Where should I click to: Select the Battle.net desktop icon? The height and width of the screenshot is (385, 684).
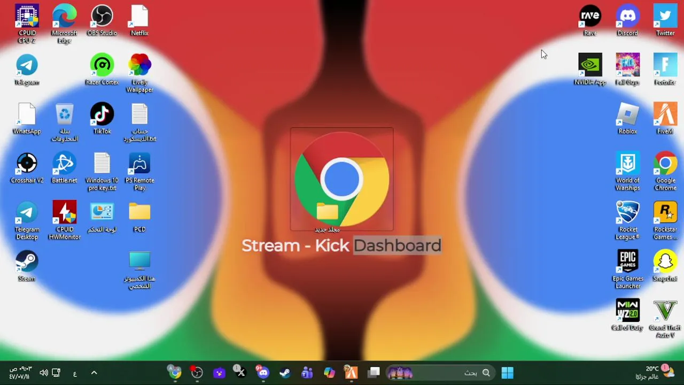point(64,168)
